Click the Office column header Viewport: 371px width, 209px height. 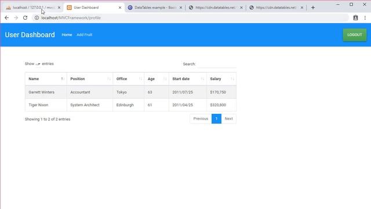(129, 79)
